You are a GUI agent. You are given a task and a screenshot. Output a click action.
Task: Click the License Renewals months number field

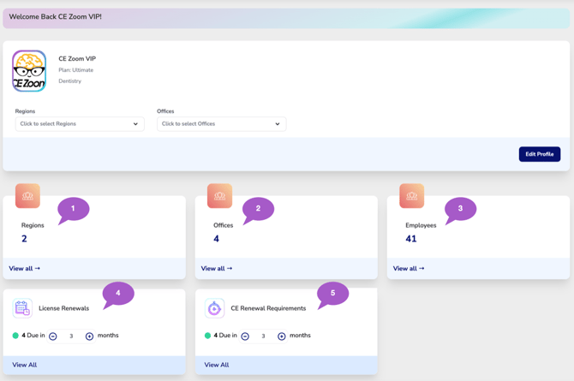[x=71, y=336]
